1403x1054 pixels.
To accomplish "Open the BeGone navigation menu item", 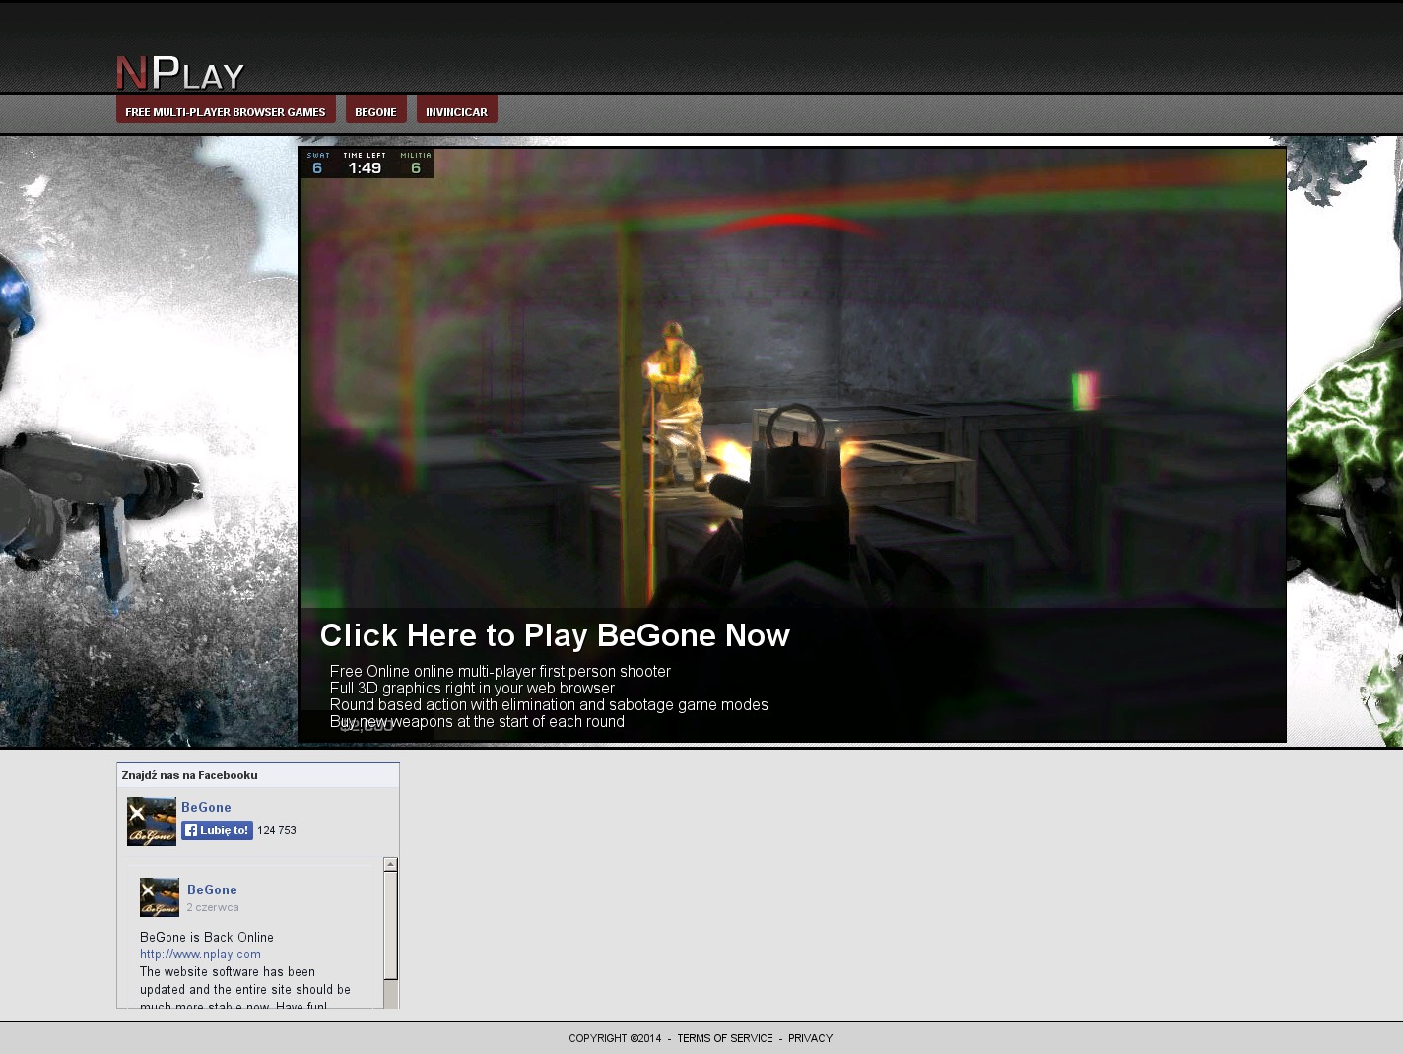I will (375, 111).
